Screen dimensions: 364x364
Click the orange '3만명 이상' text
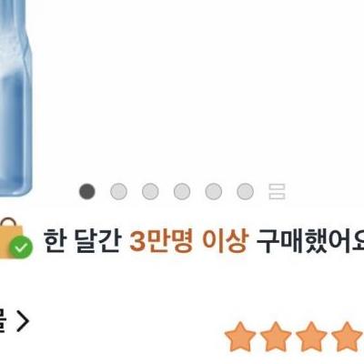point(189,242)
